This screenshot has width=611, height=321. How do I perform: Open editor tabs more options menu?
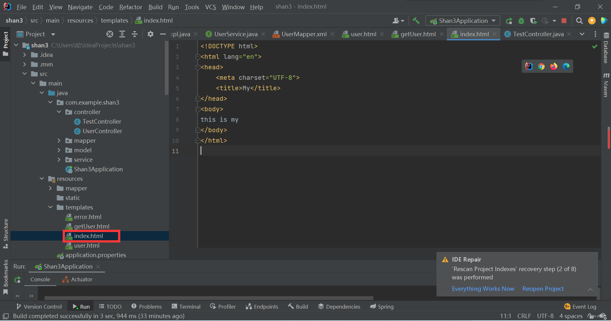coord(595,34)
